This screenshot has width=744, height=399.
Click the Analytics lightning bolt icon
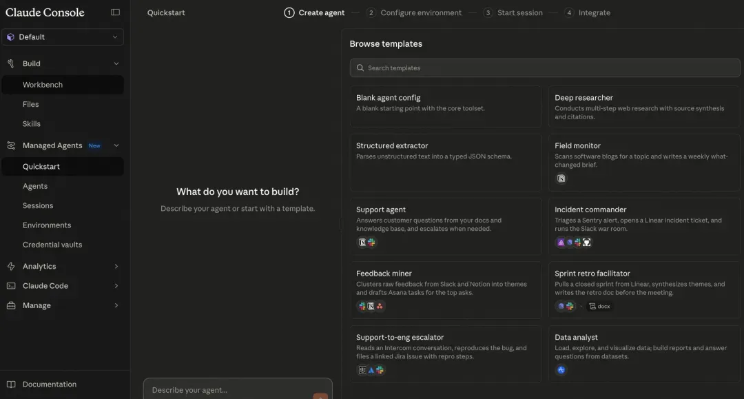click(x=11, y=266)
